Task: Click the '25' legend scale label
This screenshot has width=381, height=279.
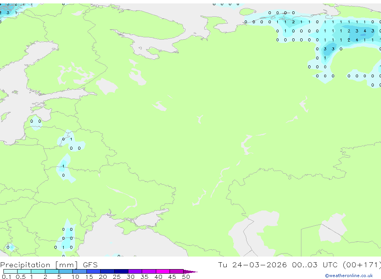Action: click(117, 277)
